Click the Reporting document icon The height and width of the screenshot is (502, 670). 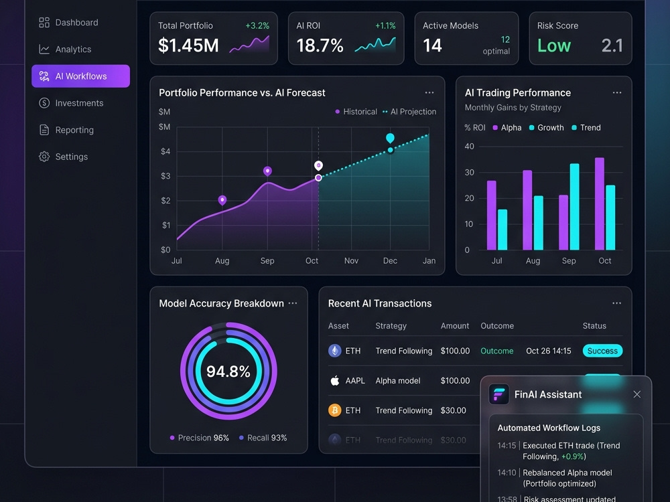44,130
